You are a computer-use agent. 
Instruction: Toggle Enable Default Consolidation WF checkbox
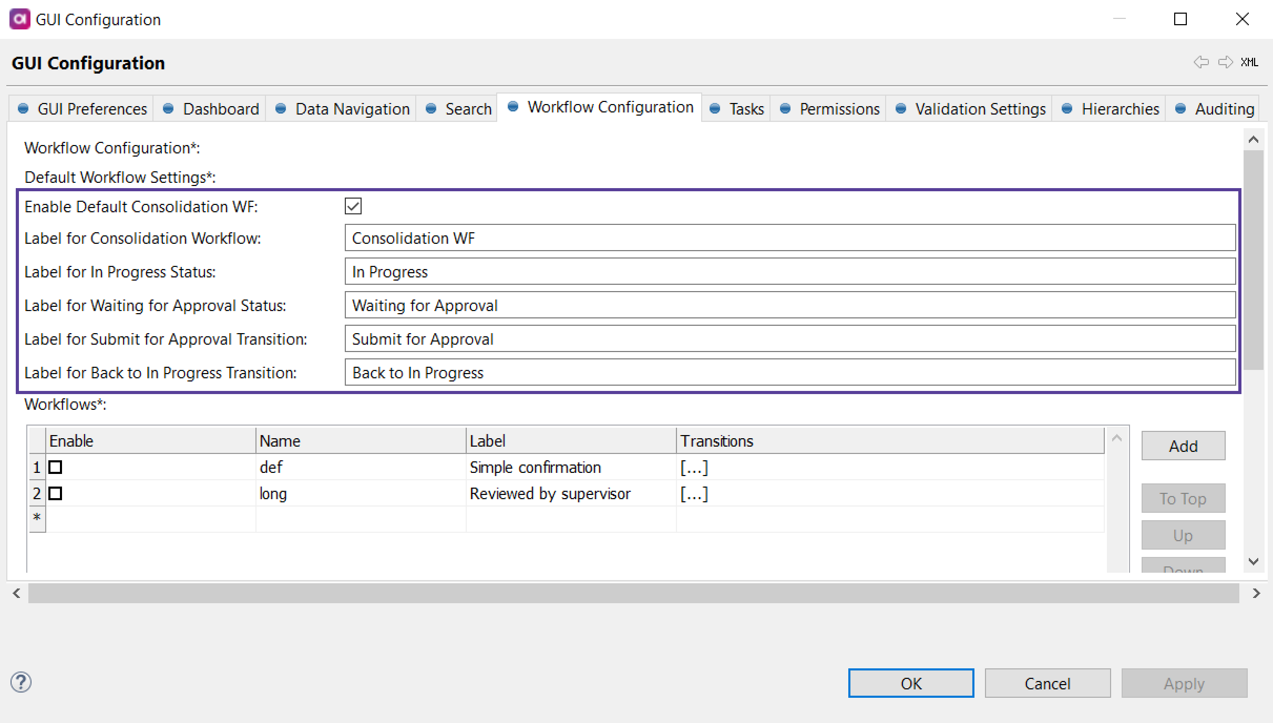pos(353,205)
